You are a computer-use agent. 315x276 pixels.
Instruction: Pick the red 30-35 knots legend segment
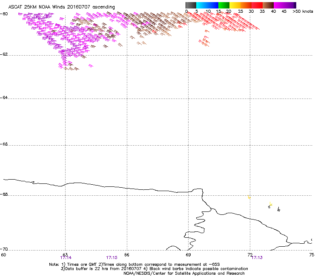point(257,5)
